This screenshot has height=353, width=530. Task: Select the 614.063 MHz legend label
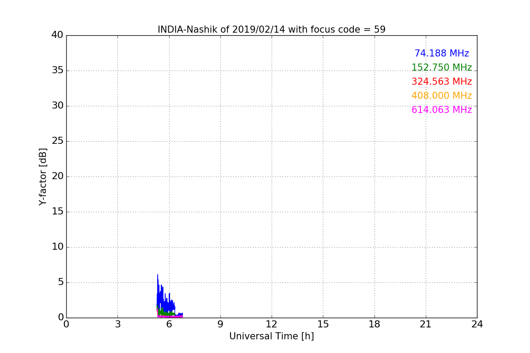pos(442,110)
